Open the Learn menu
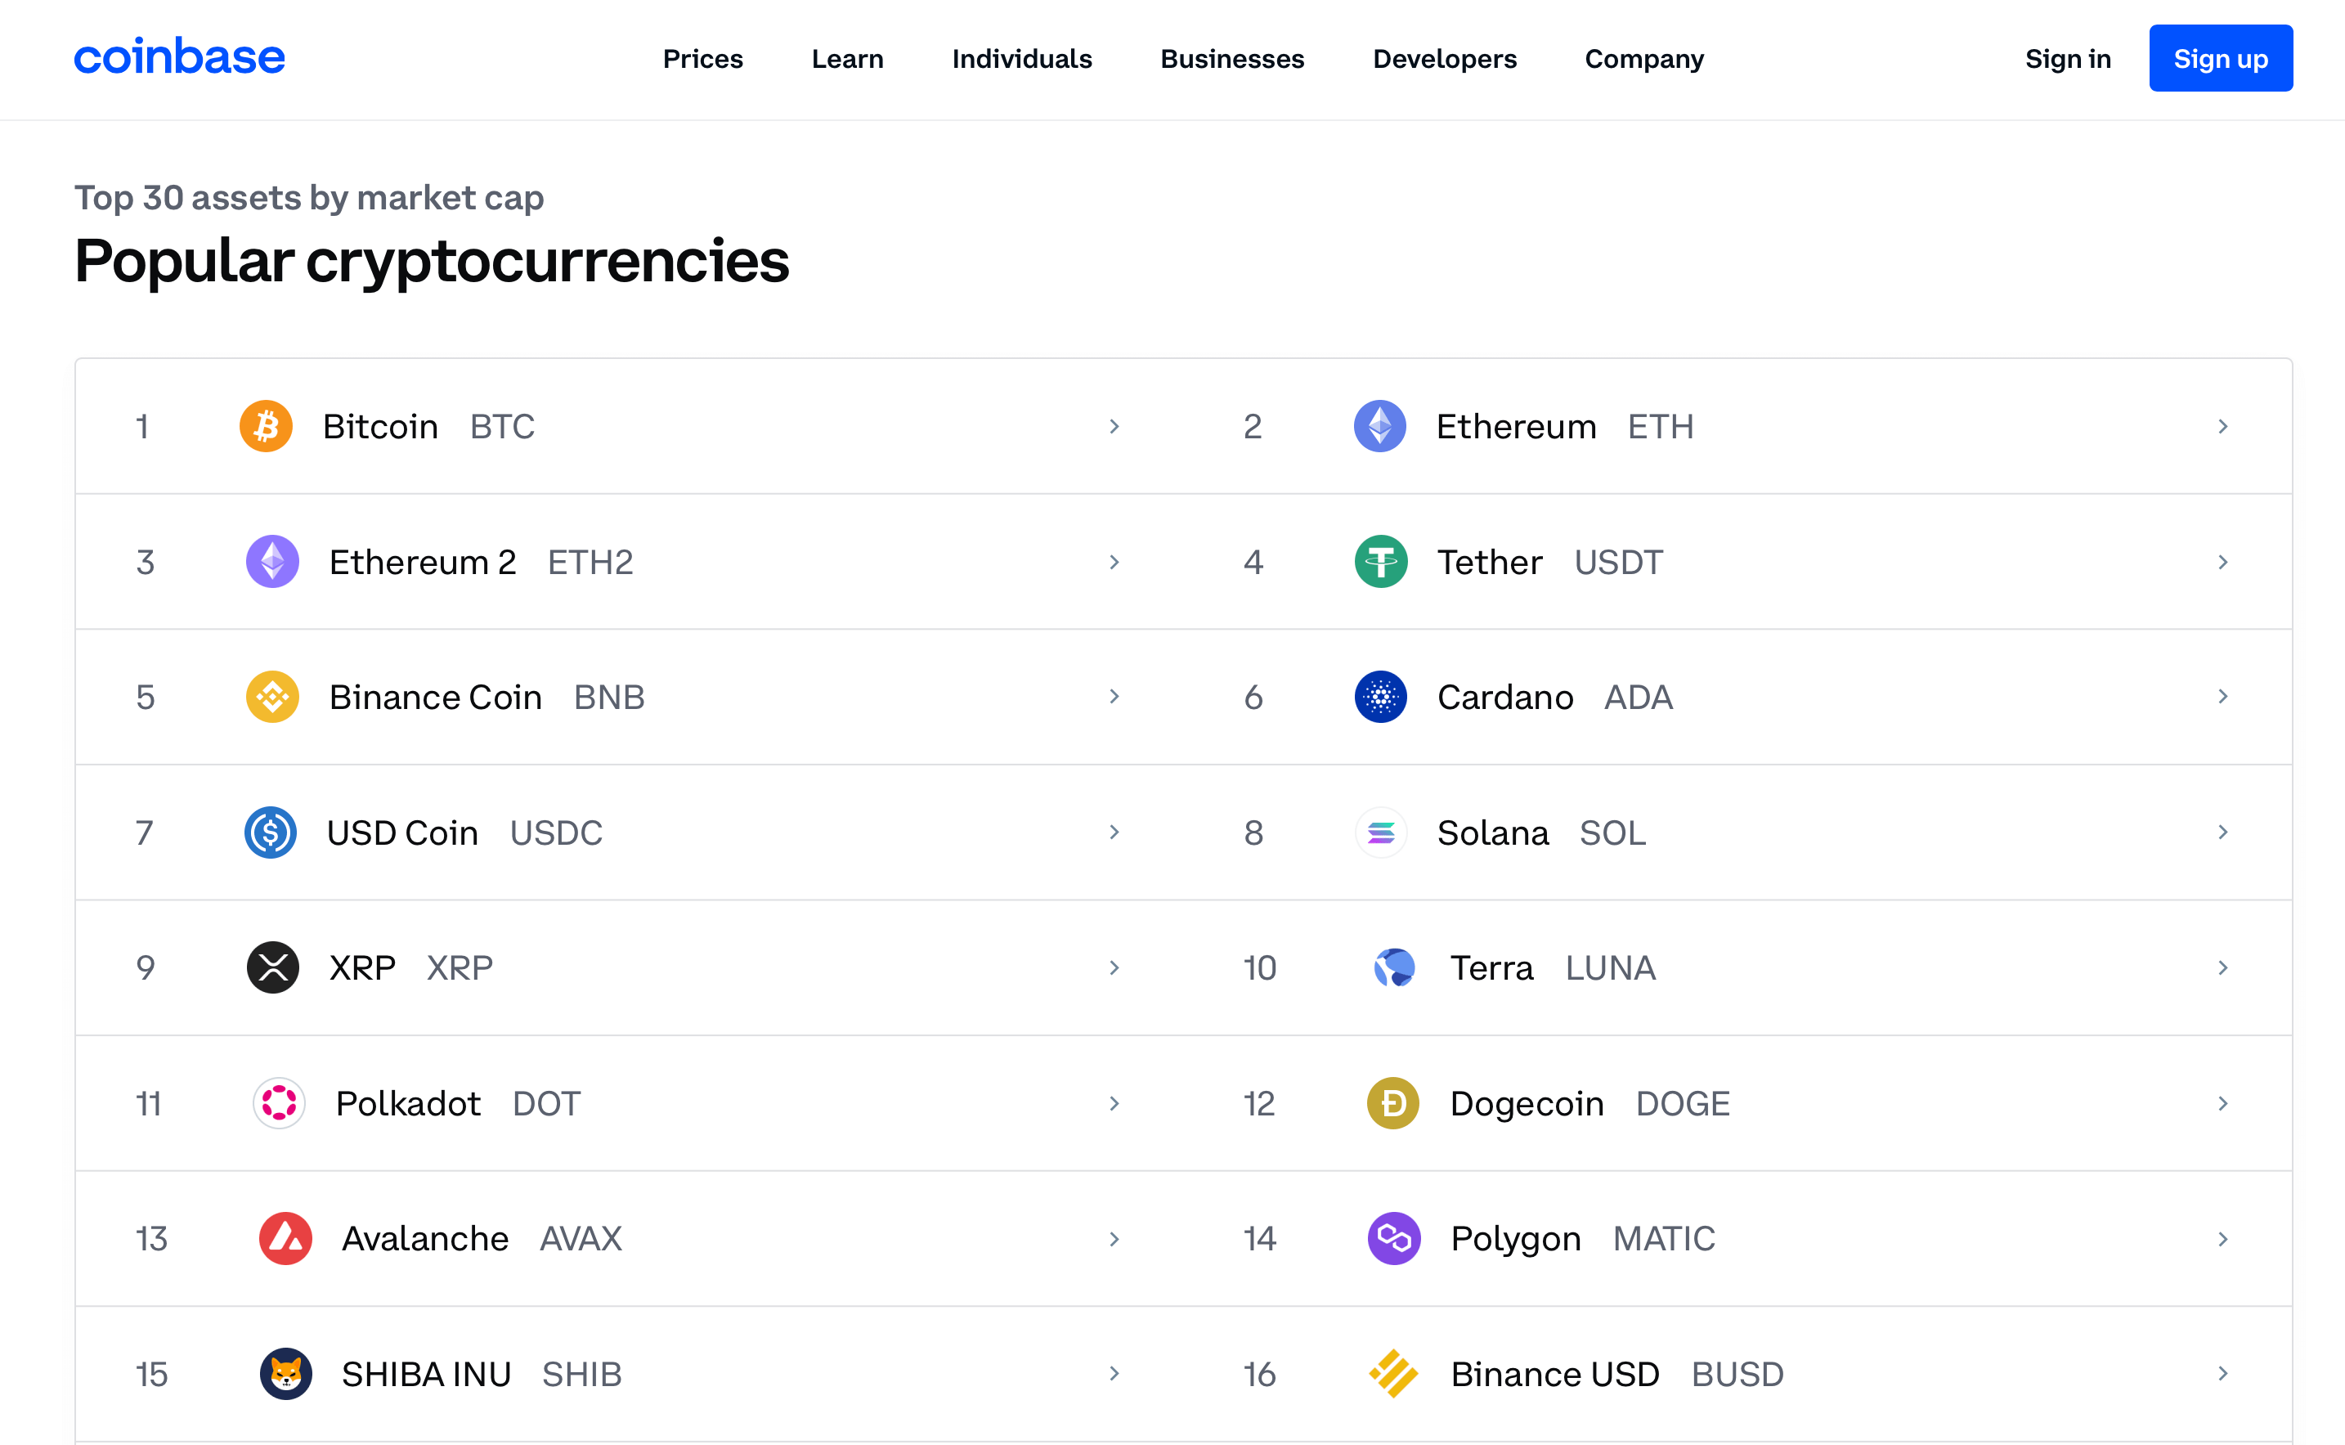2345x1445 pixels. [848, 59]
